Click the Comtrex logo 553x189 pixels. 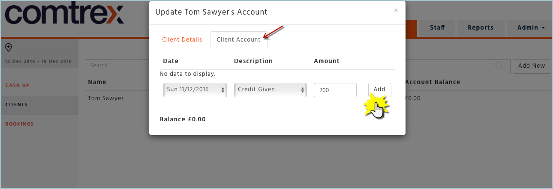click(64, 15)
